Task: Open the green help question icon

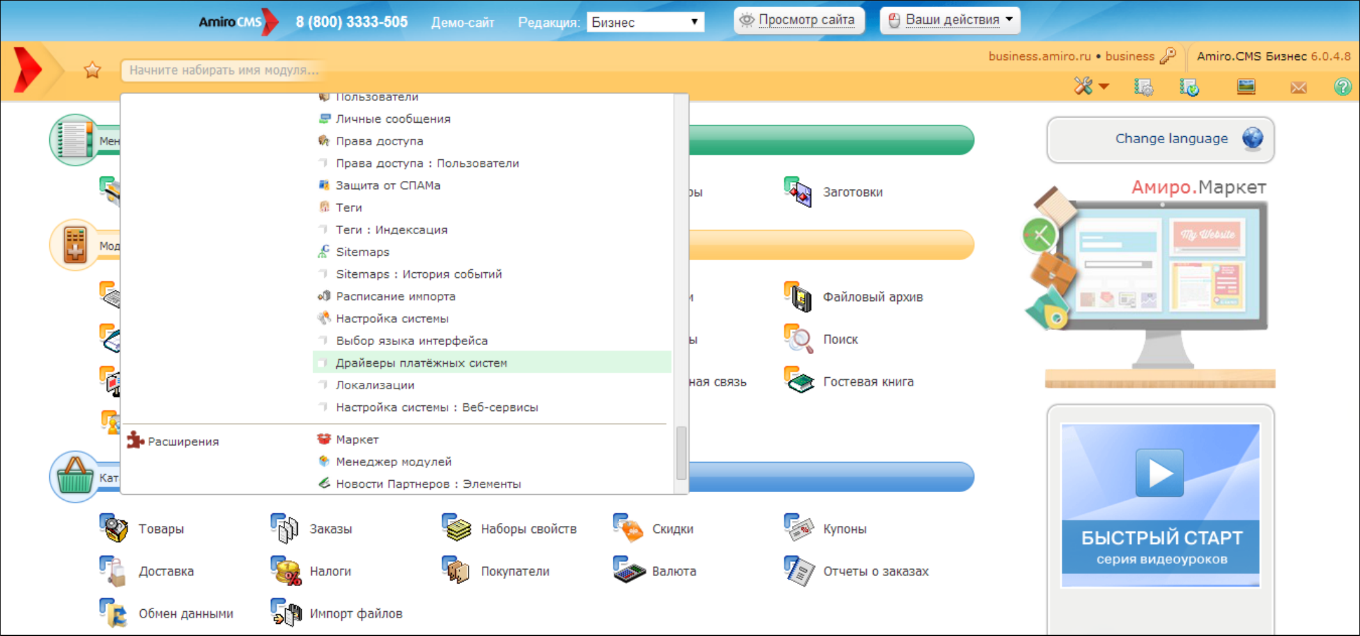Action: click(1343, 86)
